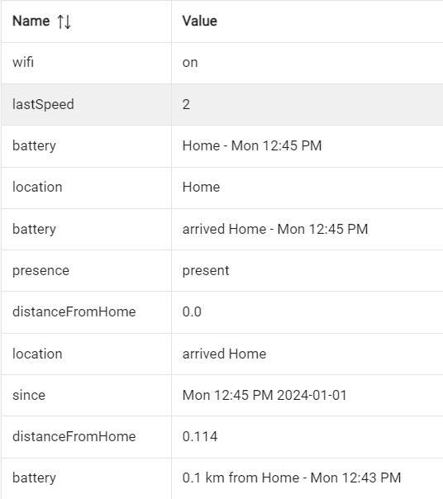Click the 'present' value cell
443x499 pixels.
point(307,270)
